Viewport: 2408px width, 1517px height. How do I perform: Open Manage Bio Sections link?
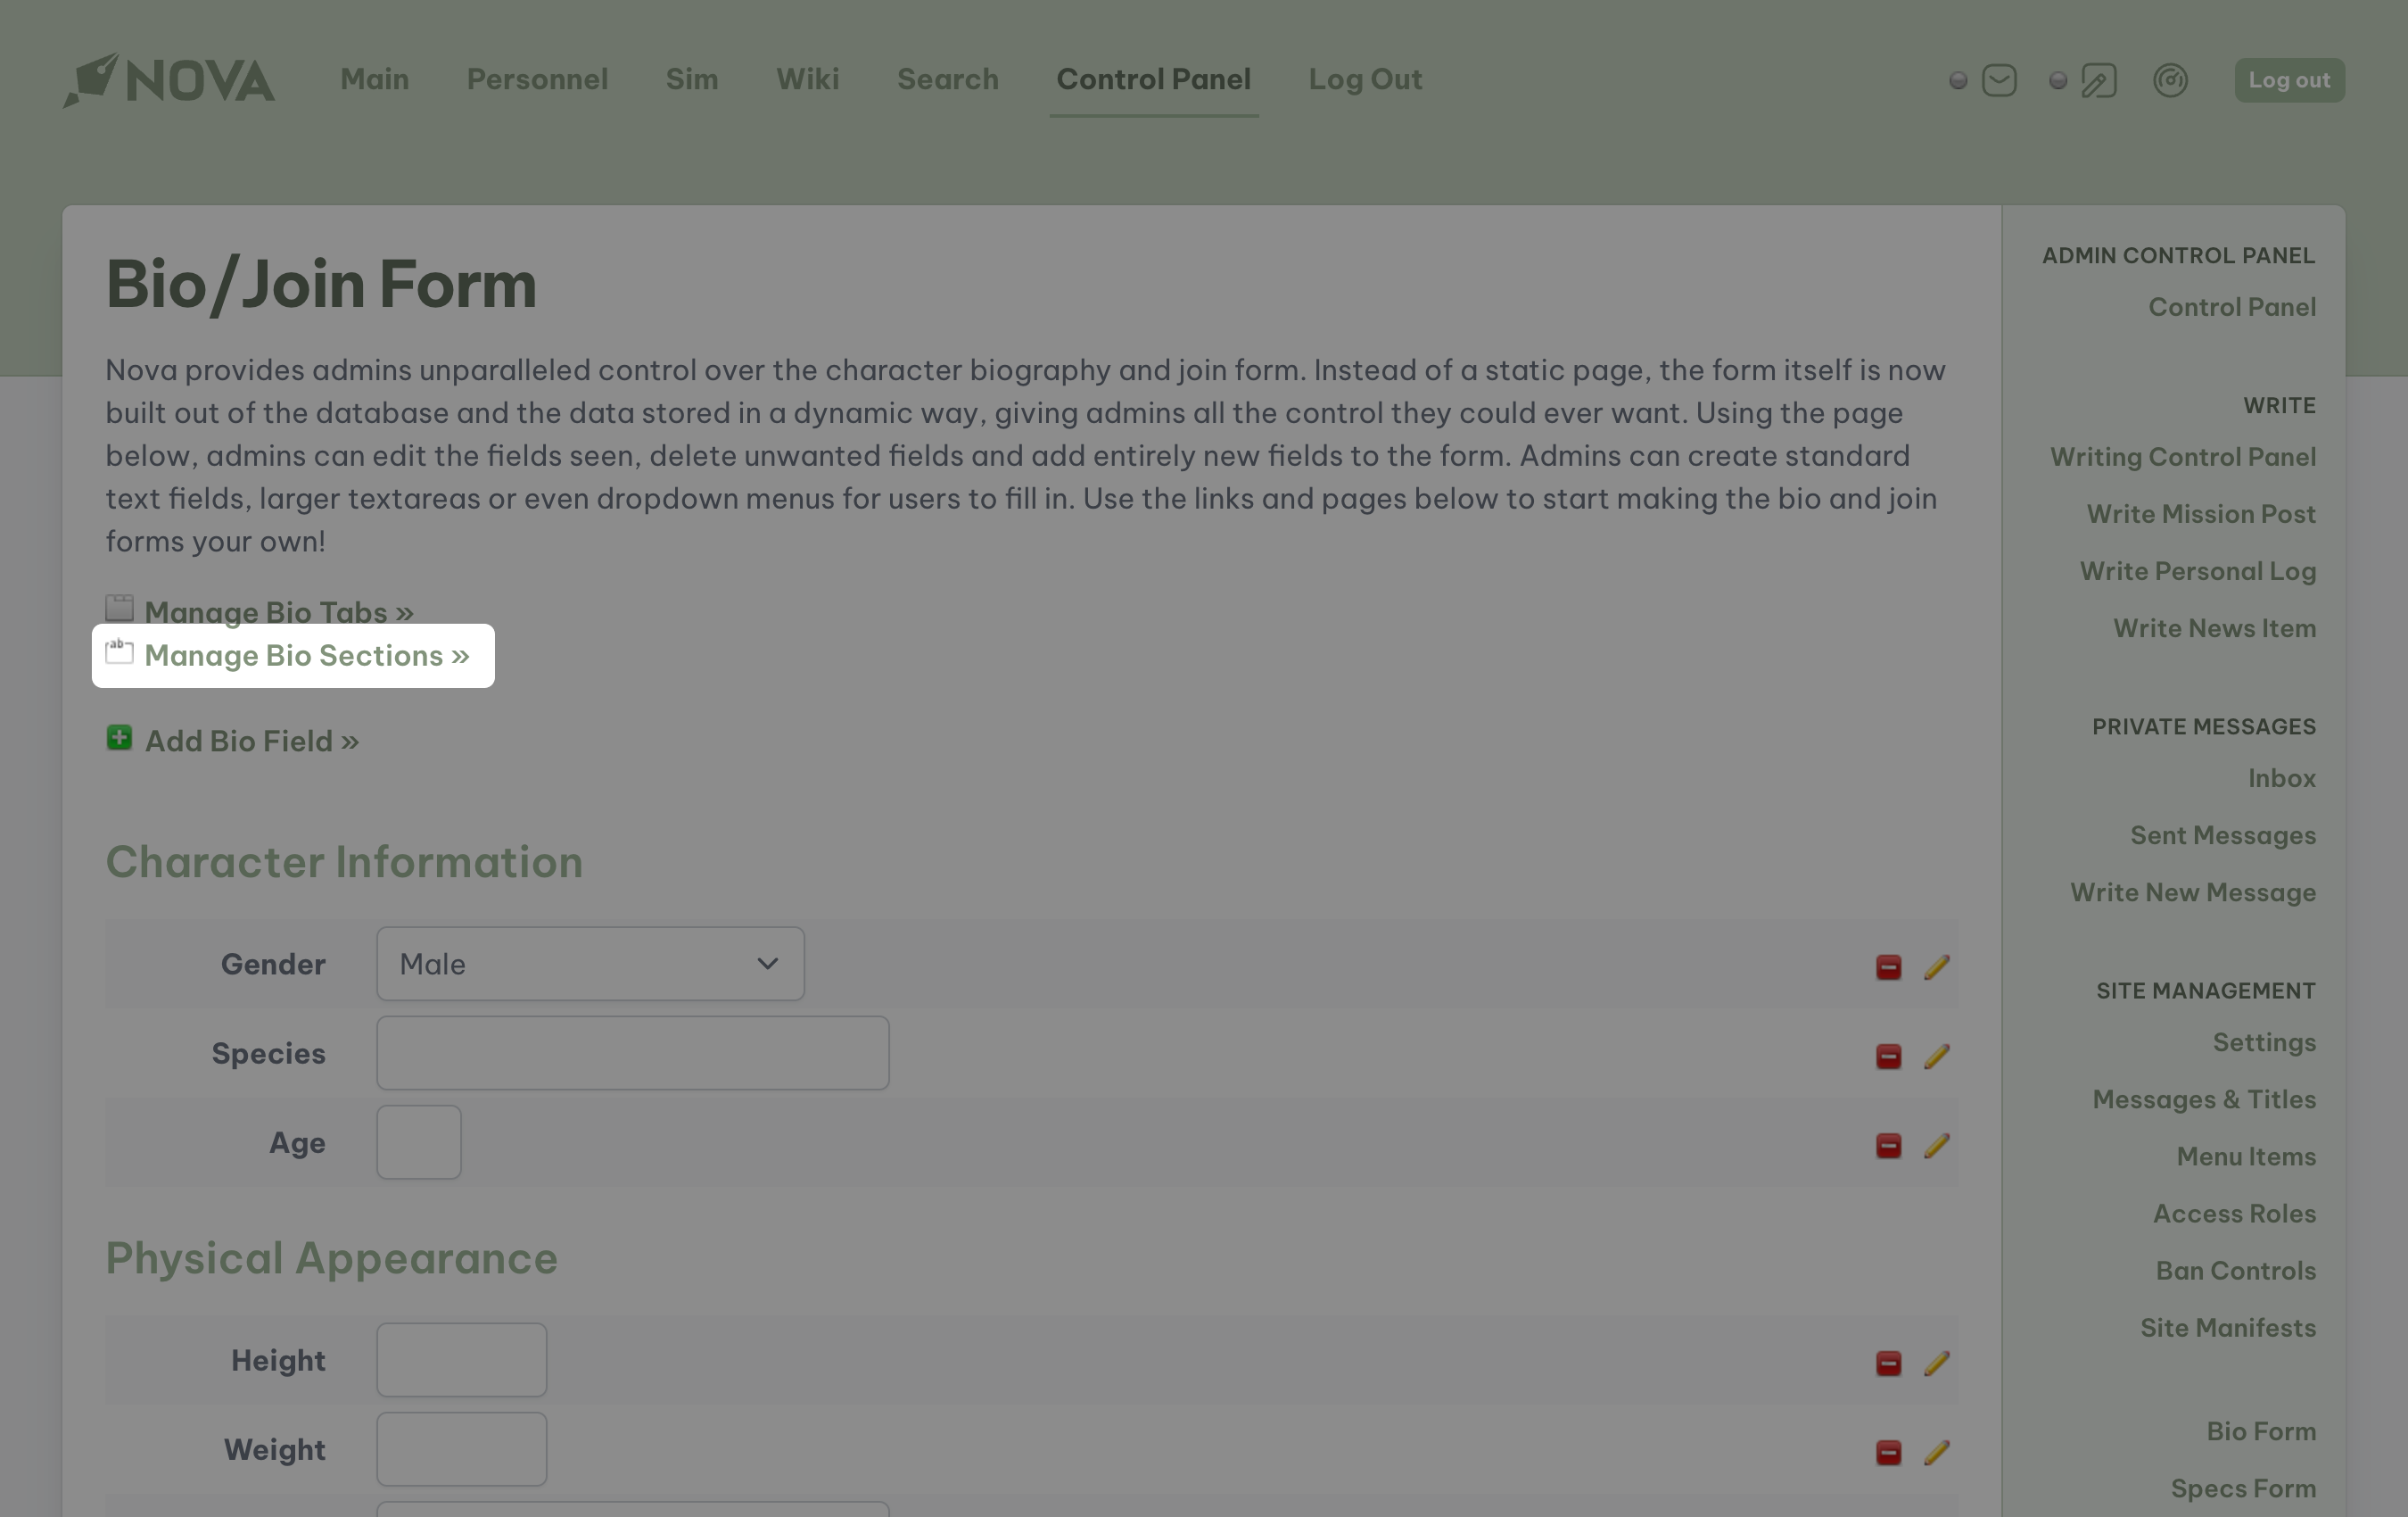click(306, 655)
